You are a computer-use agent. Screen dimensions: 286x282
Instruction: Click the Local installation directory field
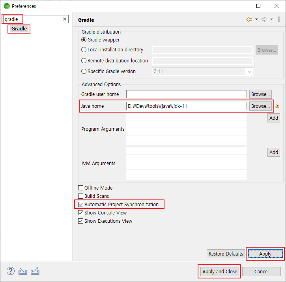(202, 50)
